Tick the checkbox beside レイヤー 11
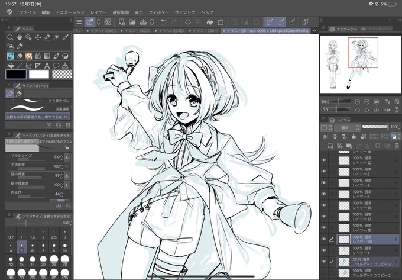The width and height of the screenshot is (402, 280). [x=332, y=205]
